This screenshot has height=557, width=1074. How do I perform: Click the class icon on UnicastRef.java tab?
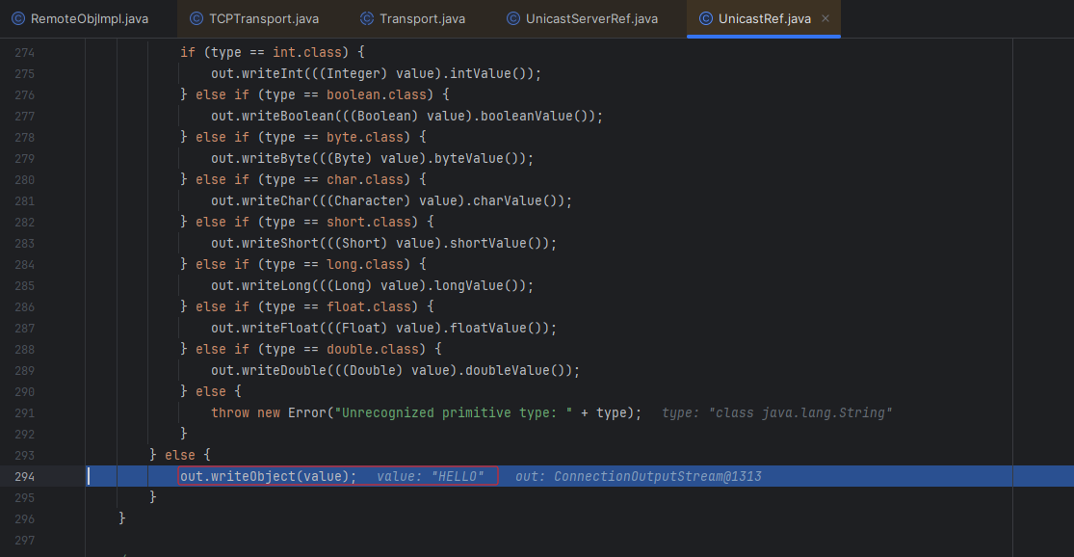pos(706,18)
